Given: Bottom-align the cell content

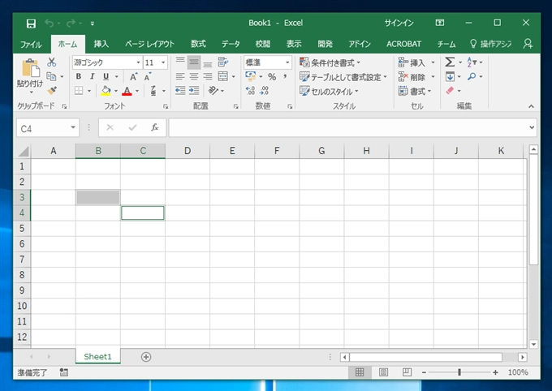Looking at the screenshot, I should pos(208,62).
